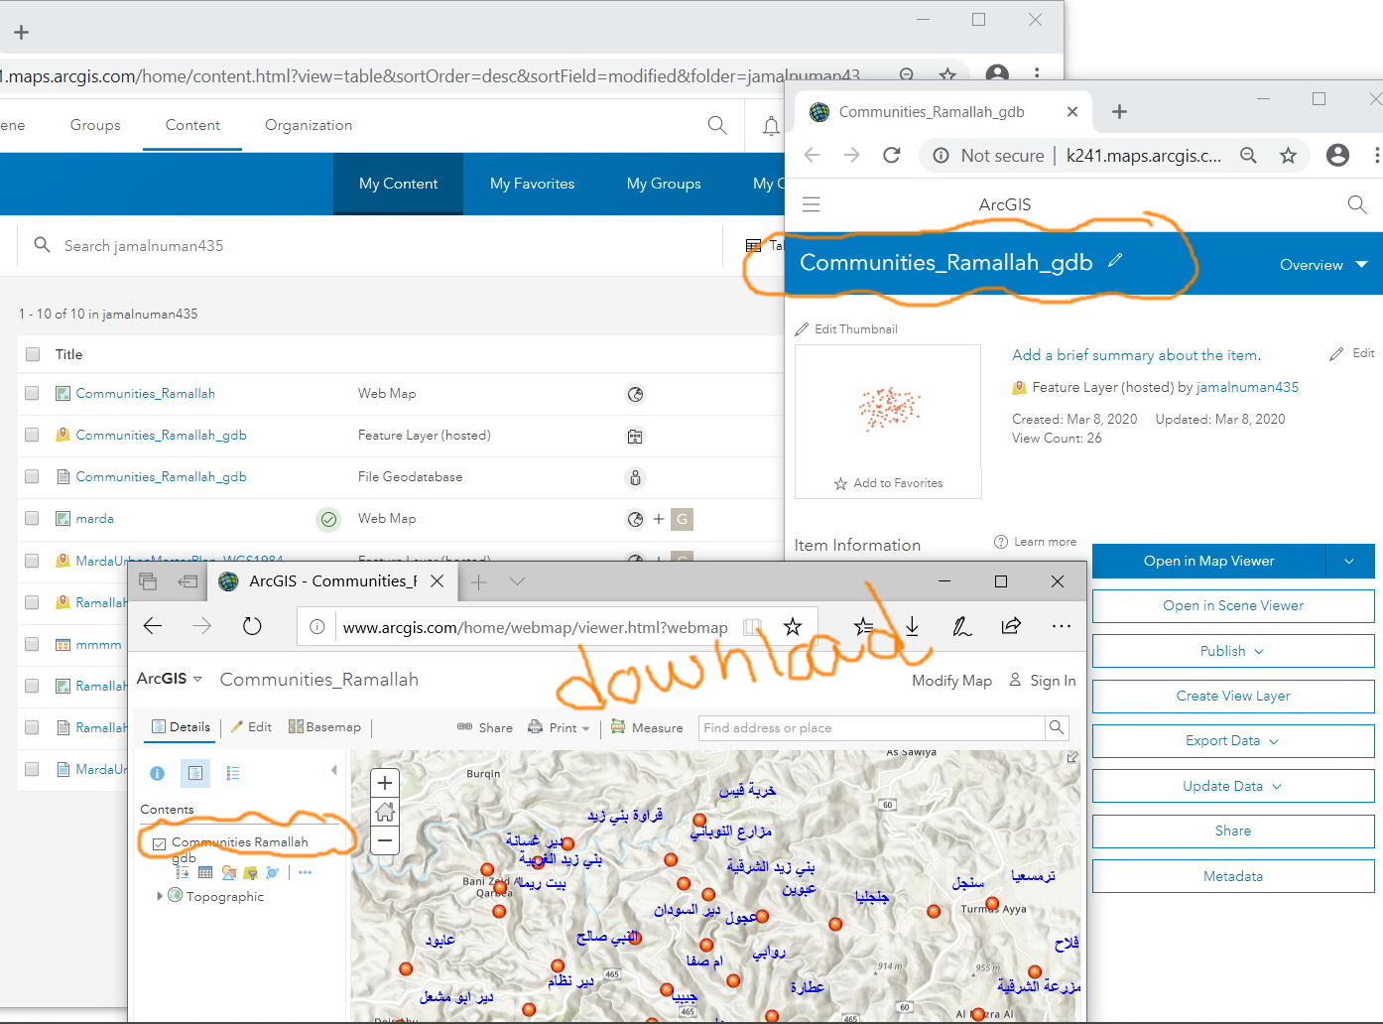Click the organization sharing icon for the Feature Layer row
Image resolution: width=1383 pixels, height=1024 pixels.
[636, 436]
